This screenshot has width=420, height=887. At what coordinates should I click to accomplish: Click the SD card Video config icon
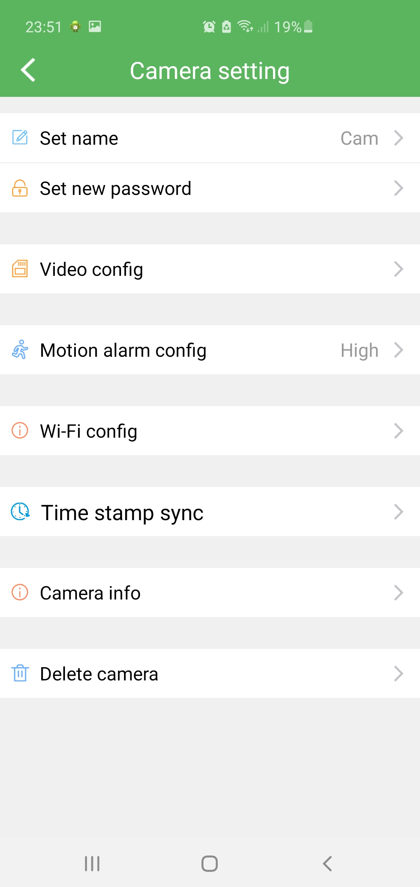pyautogui.click(x=20, y=269)
